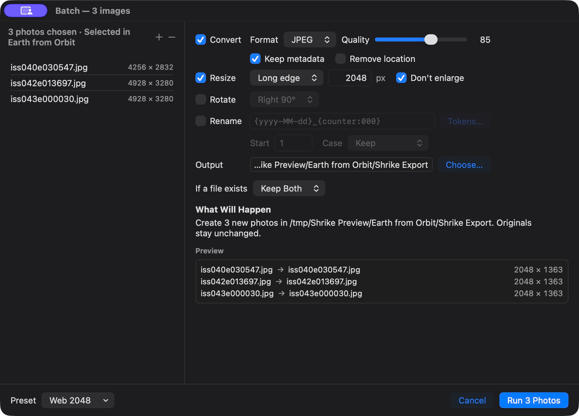The image size is (579, 416).
Task: Click the purple batch mode icon
Action: click(26, 11)
